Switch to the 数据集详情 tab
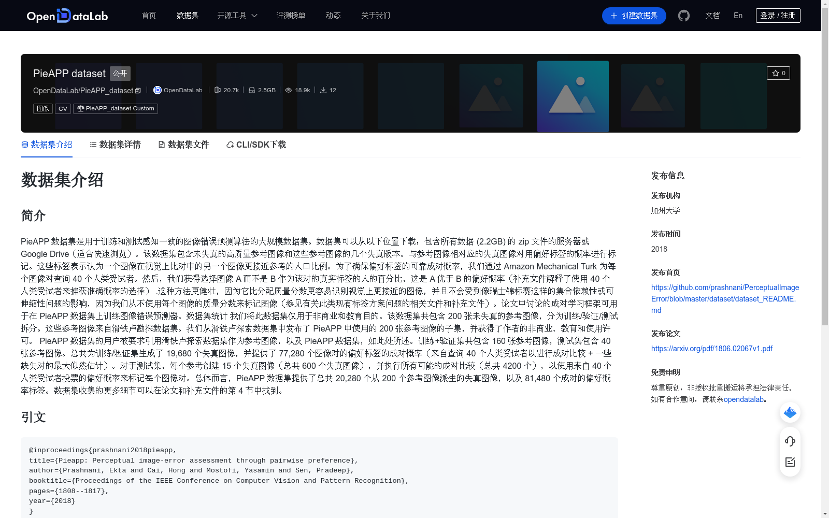829x518 pixels. [x=115, y=145]
